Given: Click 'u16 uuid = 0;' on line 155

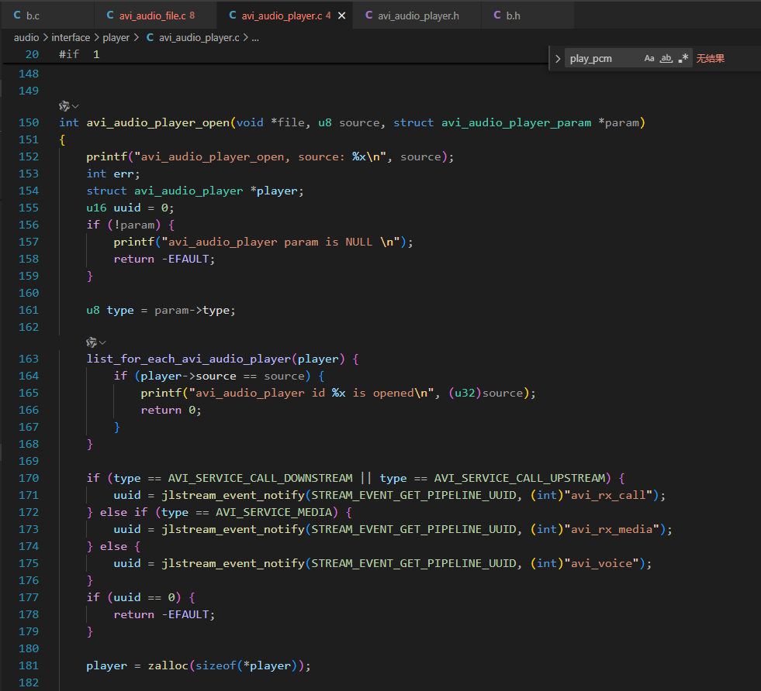Looking at the screenshot, I should click(130, 208).
